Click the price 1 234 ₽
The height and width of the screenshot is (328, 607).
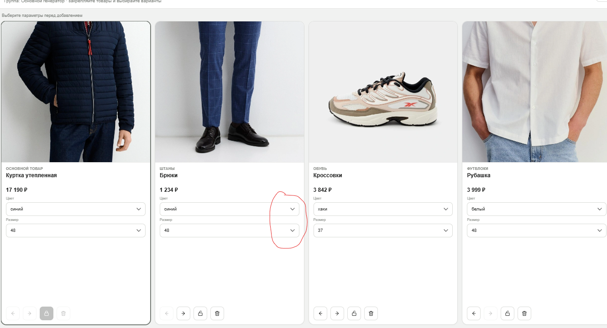click(x=169, y=190)
